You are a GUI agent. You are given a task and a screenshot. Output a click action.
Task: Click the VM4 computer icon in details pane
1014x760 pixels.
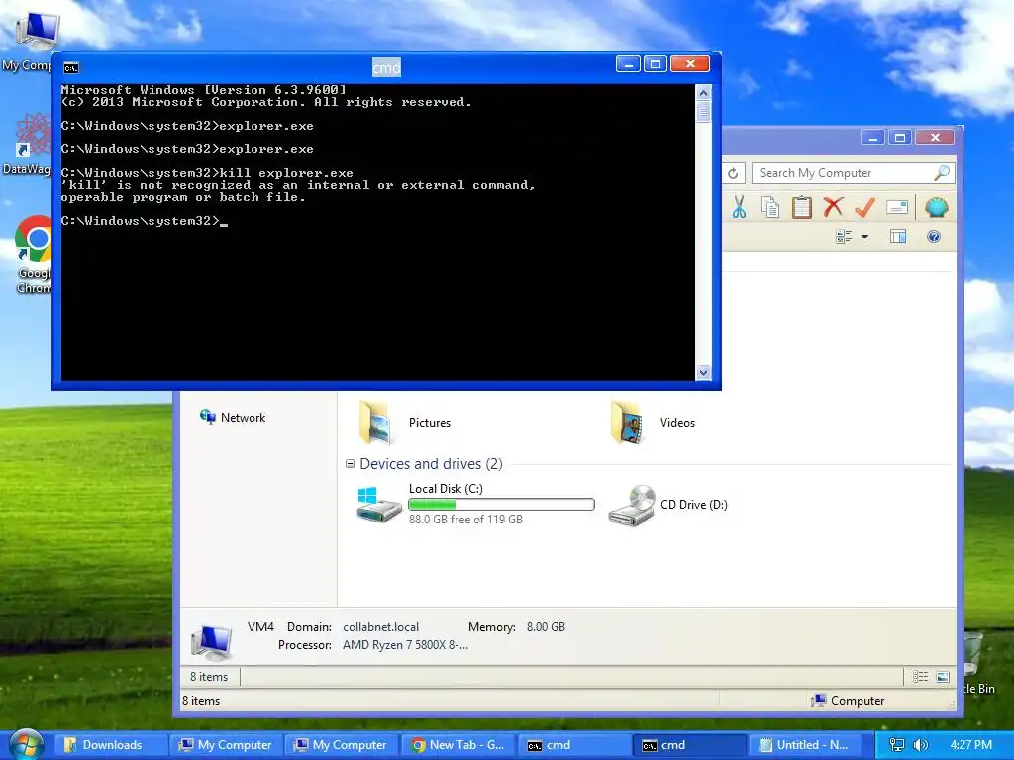(212, 642)
